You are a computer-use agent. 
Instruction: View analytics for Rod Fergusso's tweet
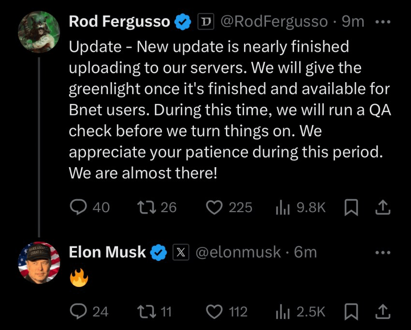[281, 208]
